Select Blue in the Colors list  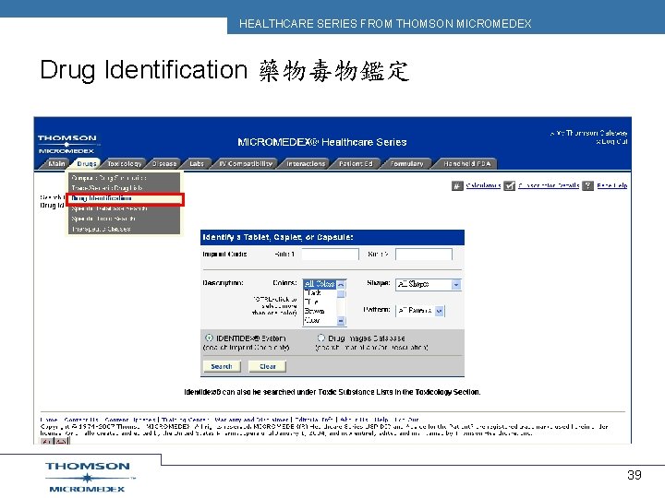point(320,302)
